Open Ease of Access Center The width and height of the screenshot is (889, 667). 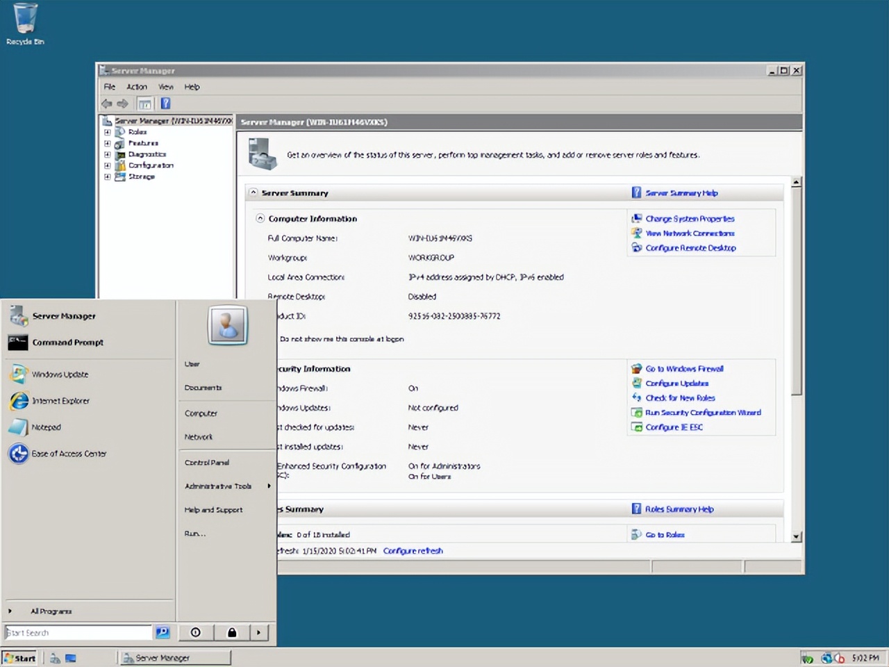(69, 453)
